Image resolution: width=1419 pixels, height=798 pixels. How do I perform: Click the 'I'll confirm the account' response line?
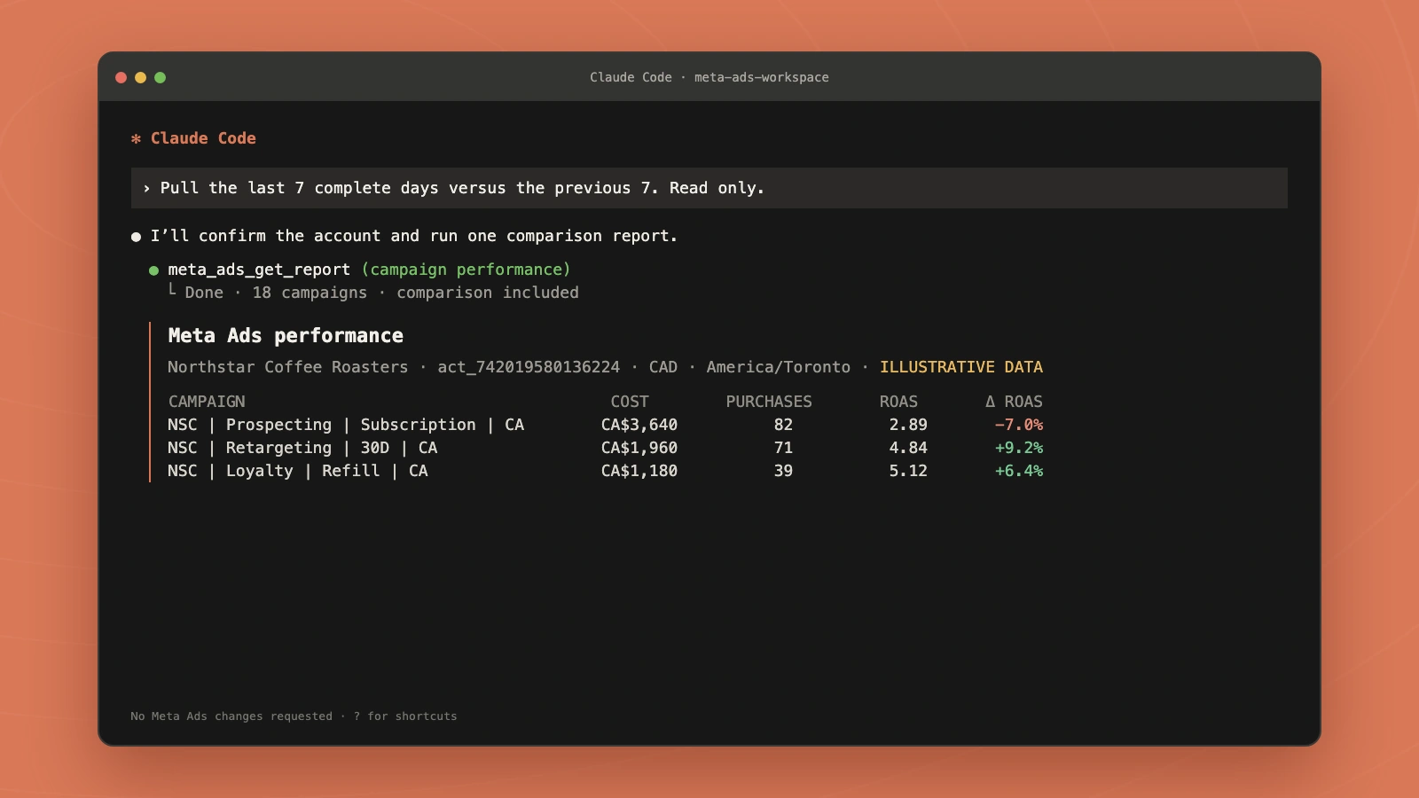pos(414,236)
